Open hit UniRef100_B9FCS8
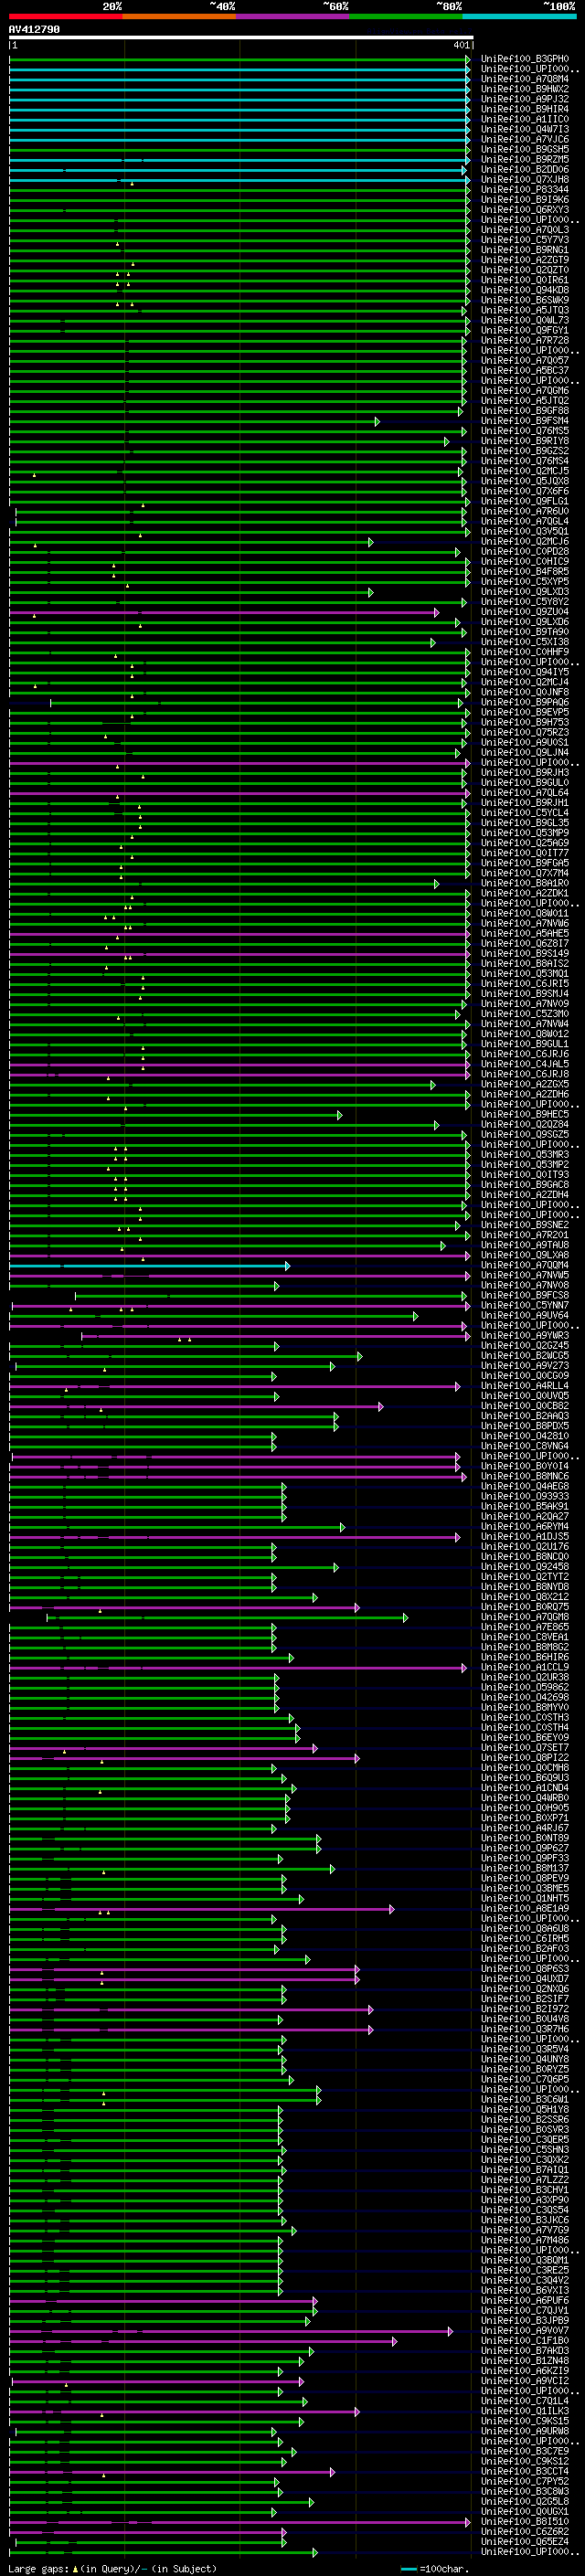585x2576 pixels. 525,1296
